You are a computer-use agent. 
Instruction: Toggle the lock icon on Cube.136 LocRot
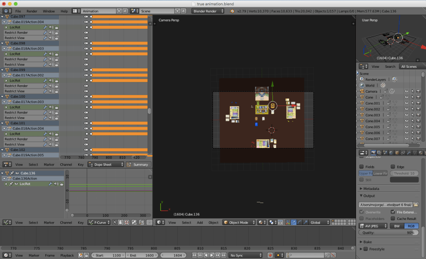62,184
